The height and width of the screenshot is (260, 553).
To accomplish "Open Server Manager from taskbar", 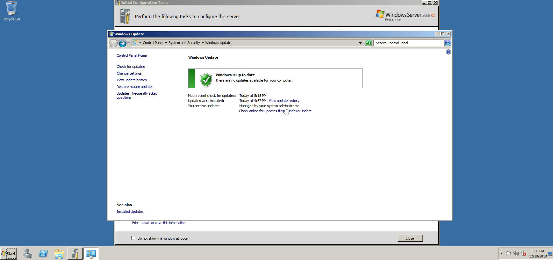I will [x=28, y=254].
